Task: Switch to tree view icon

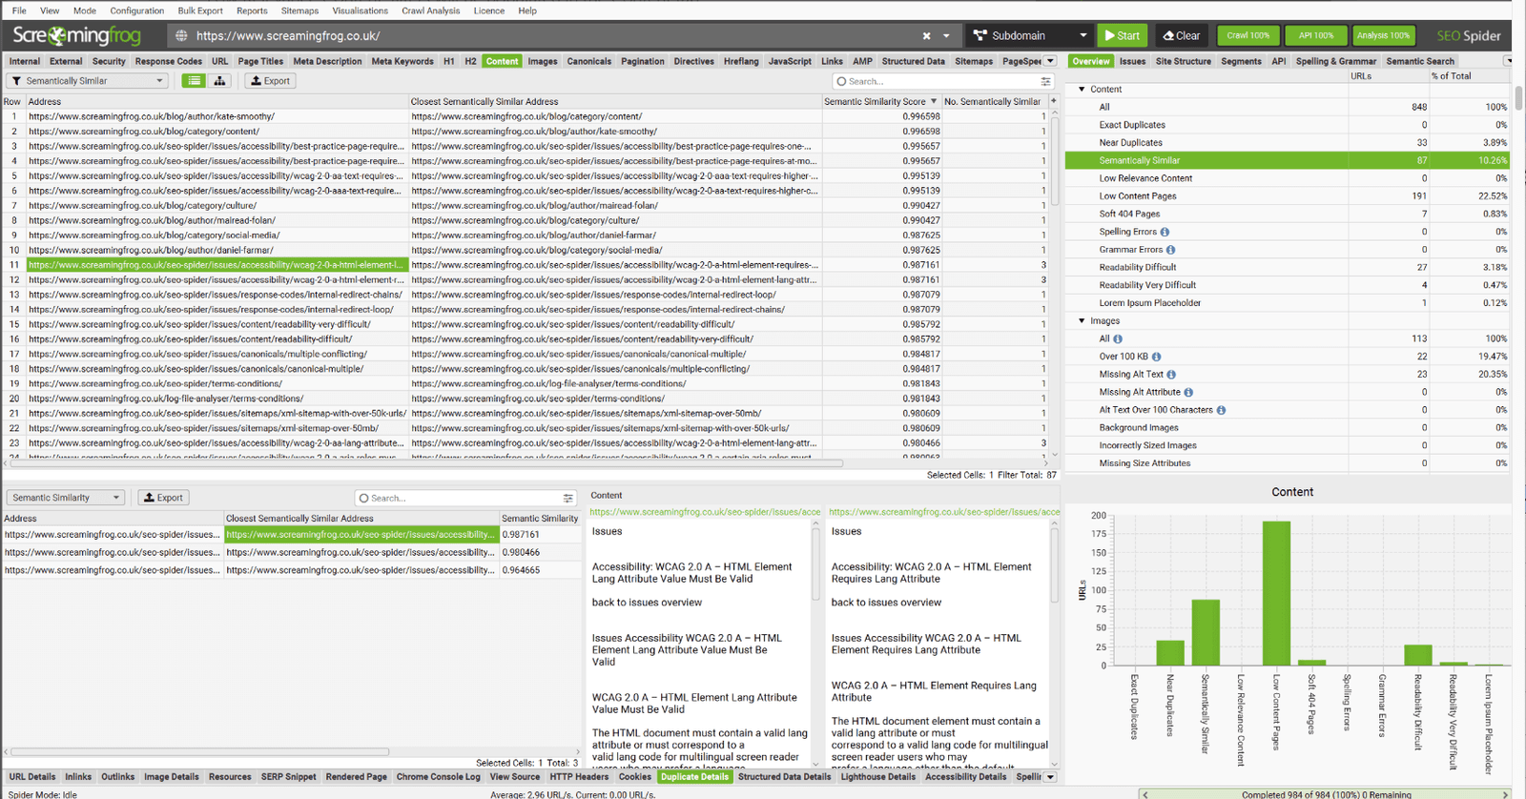Action: click(x=219, y=81)
